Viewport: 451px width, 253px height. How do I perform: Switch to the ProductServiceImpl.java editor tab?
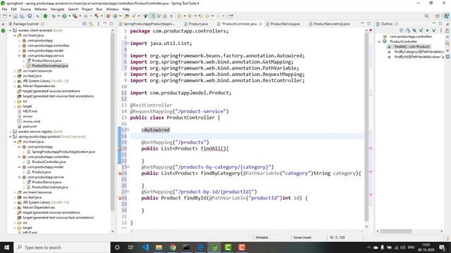(329, 24)
